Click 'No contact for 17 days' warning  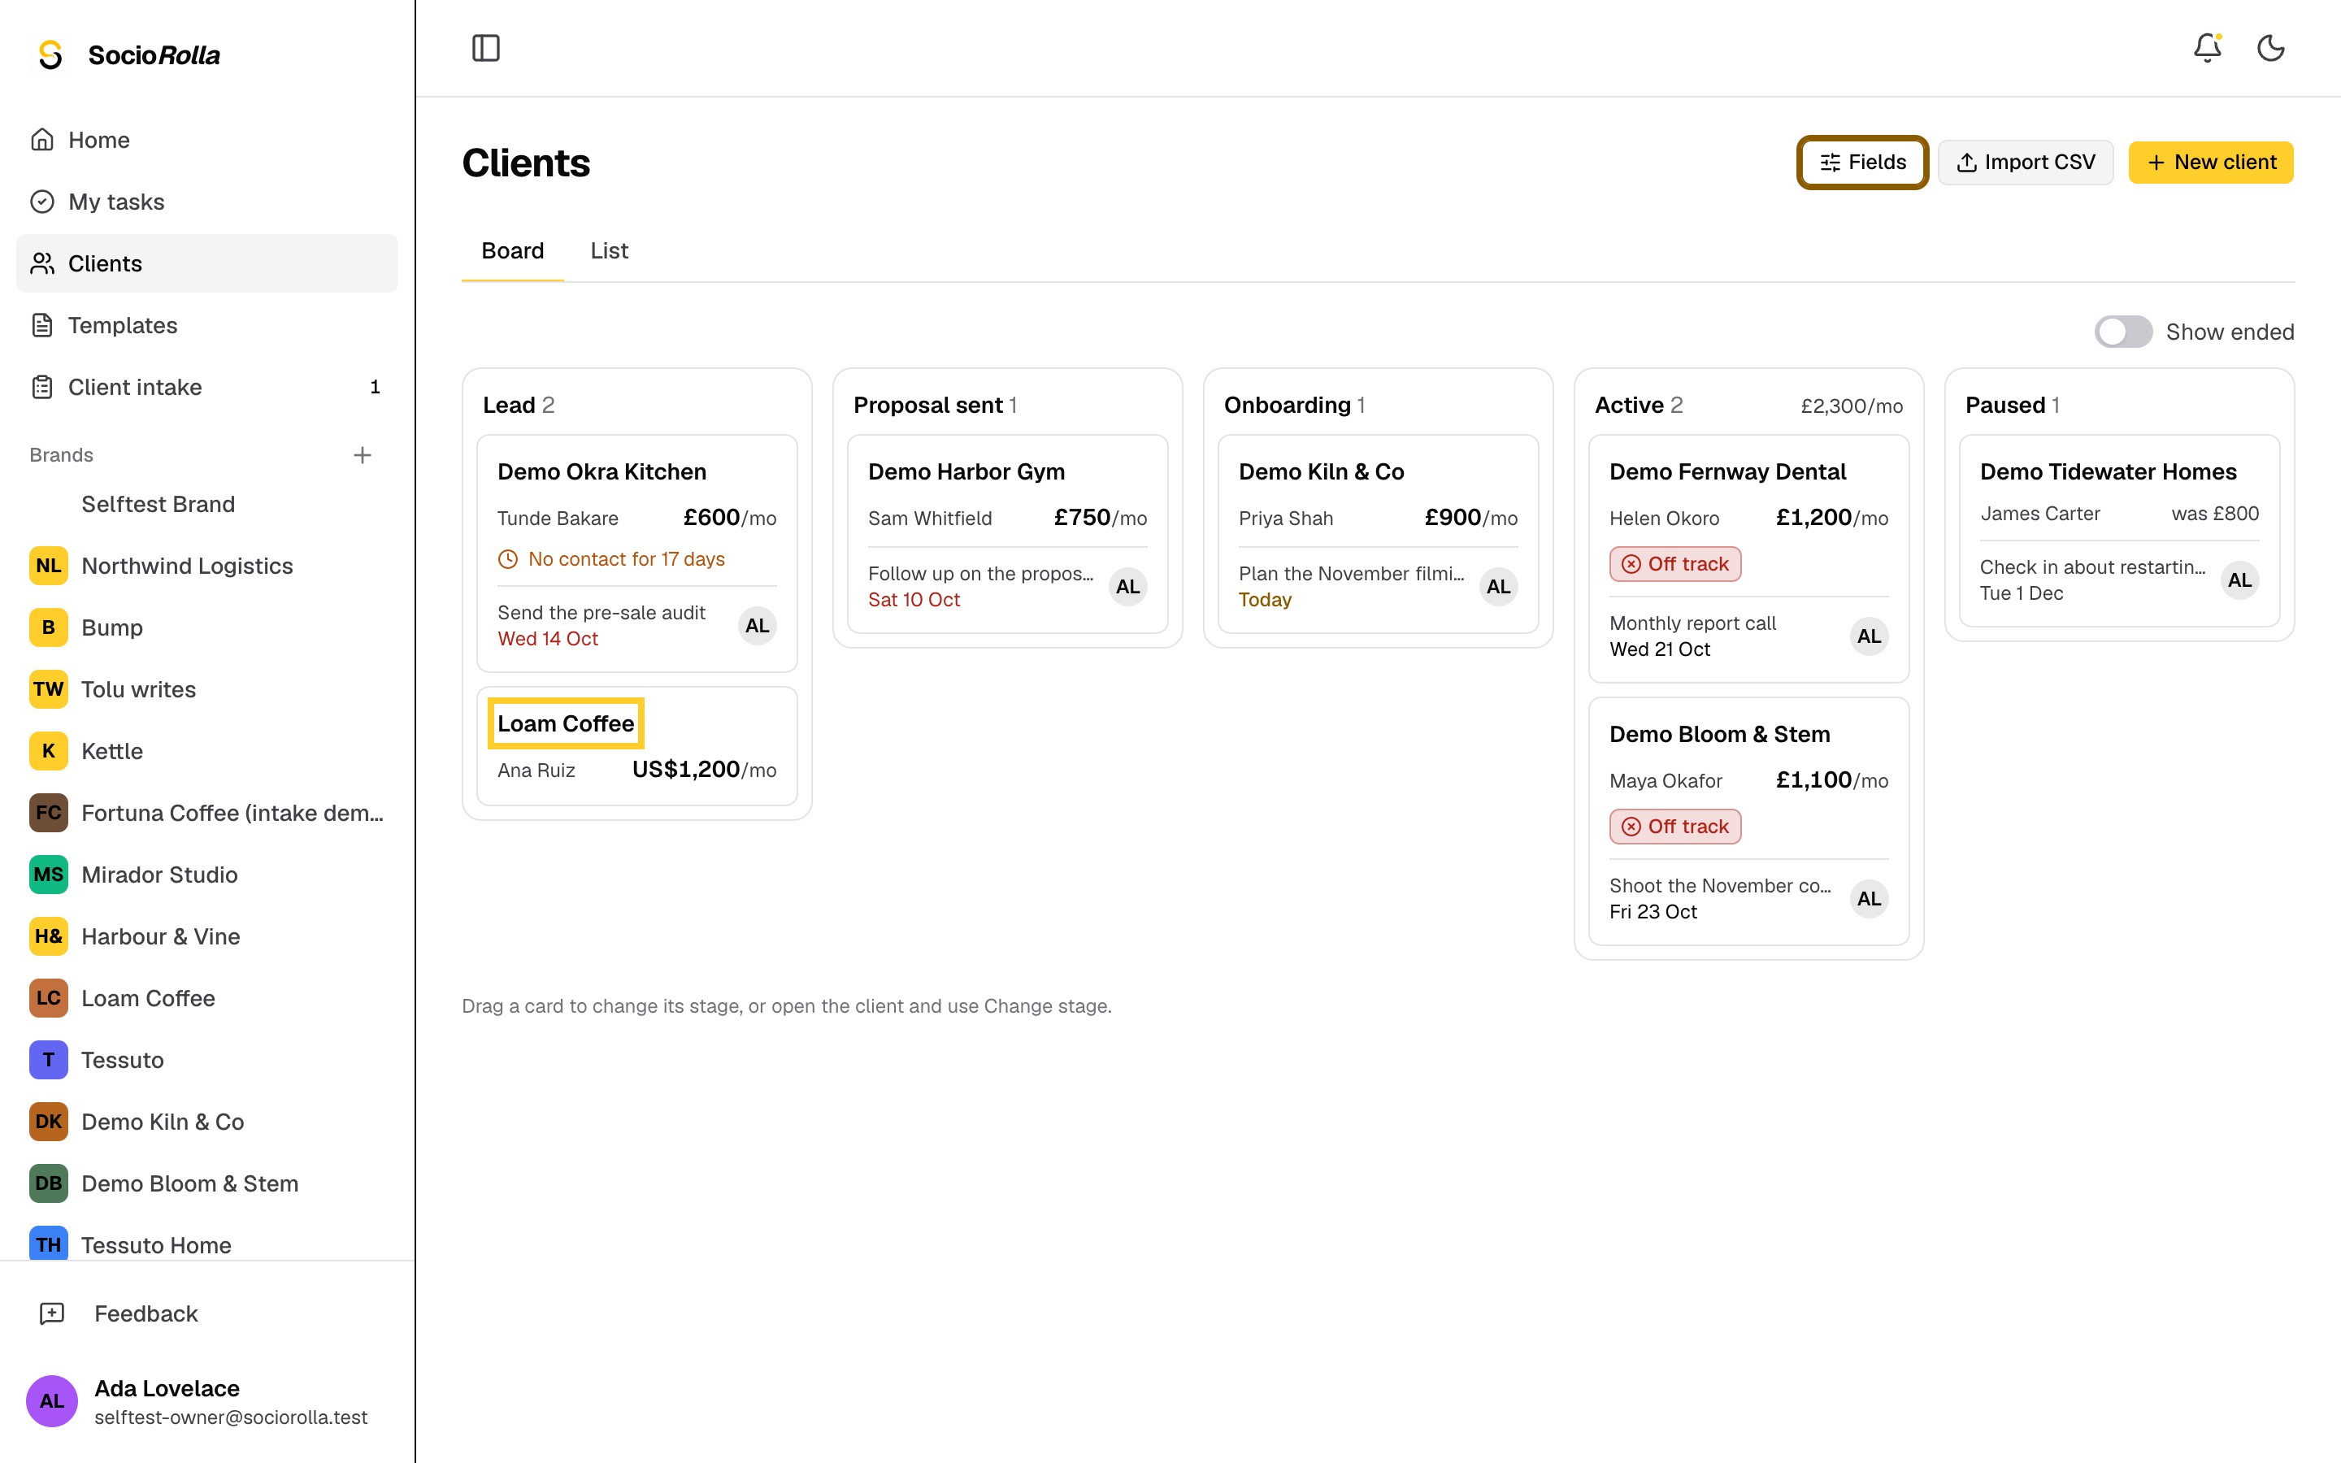(x=611, y=559)
